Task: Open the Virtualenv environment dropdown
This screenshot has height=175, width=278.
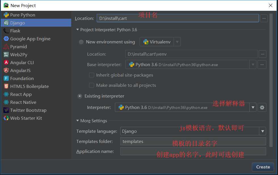Action: coord(177,42)
